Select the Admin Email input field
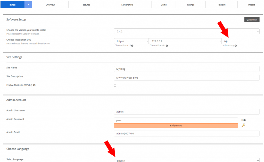This screenshot has height=162, width=264. tap(187, 133)
